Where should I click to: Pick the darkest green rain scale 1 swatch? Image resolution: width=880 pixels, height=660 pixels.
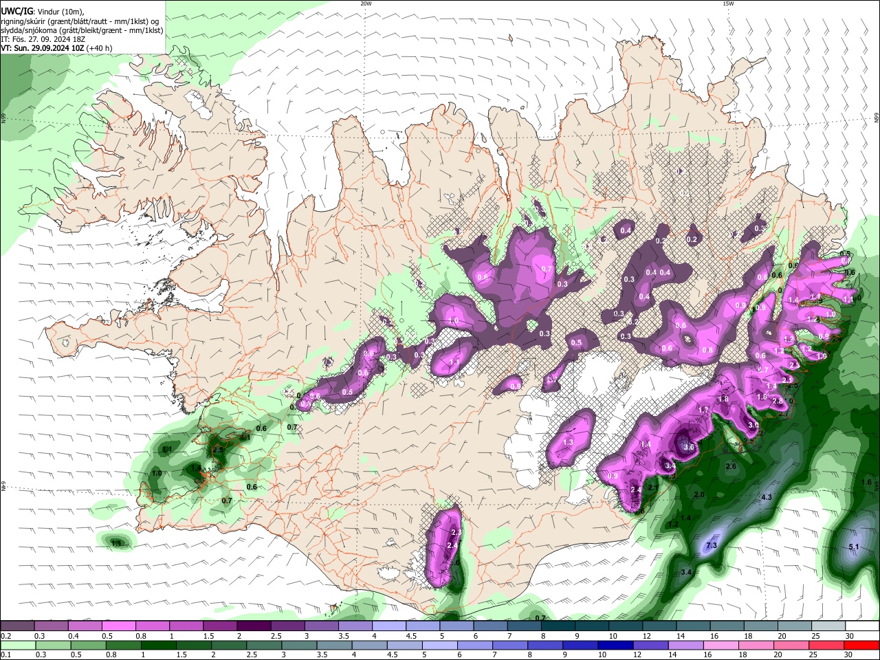pos(158,646)
